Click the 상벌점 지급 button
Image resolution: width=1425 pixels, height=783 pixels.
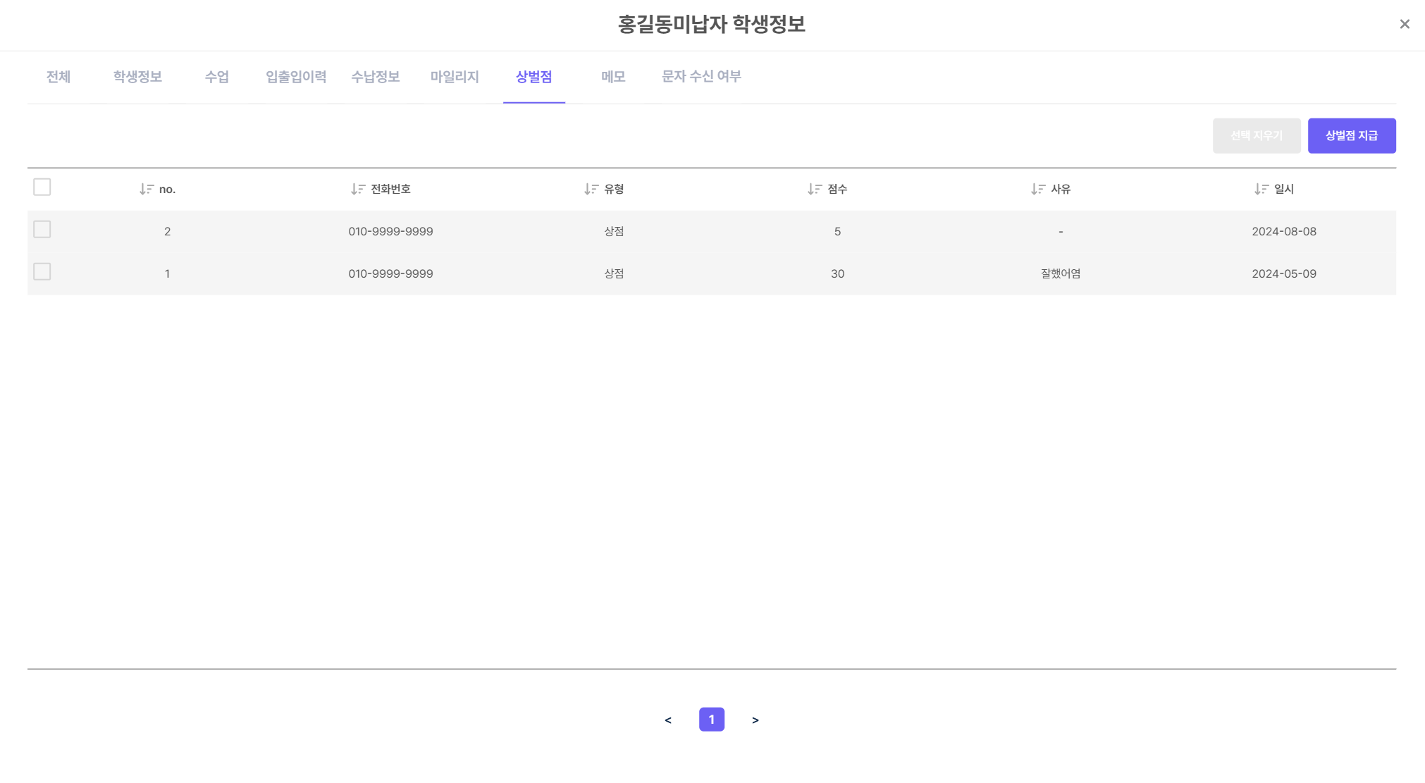pyautogui.click(x=1351, y=135)
